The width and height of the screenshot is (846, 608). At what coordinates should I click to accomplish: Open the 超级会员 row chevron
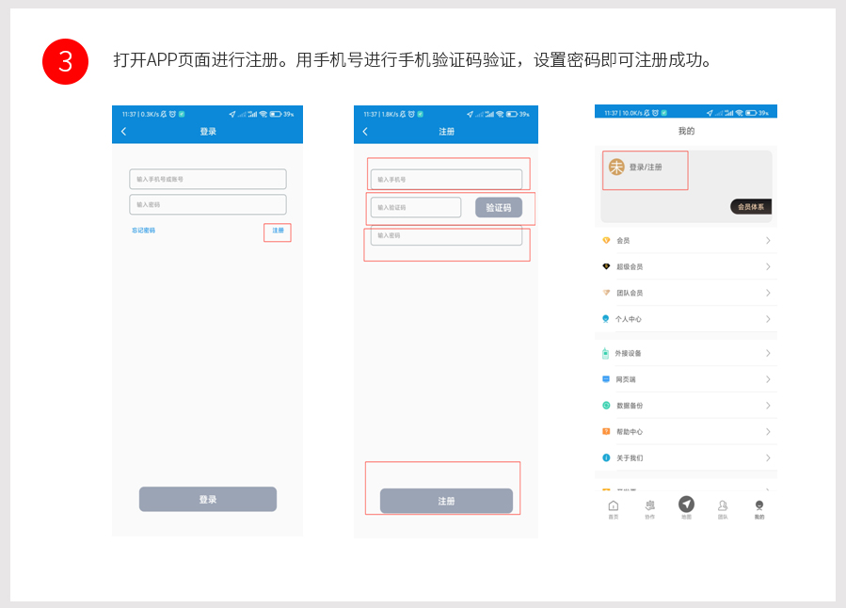(x=768, y=266)
